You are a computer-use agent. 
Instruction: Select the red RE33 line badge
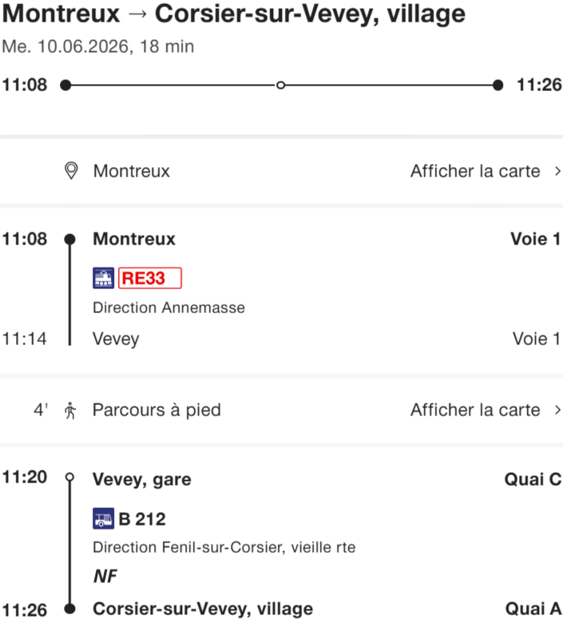(150, 278)
